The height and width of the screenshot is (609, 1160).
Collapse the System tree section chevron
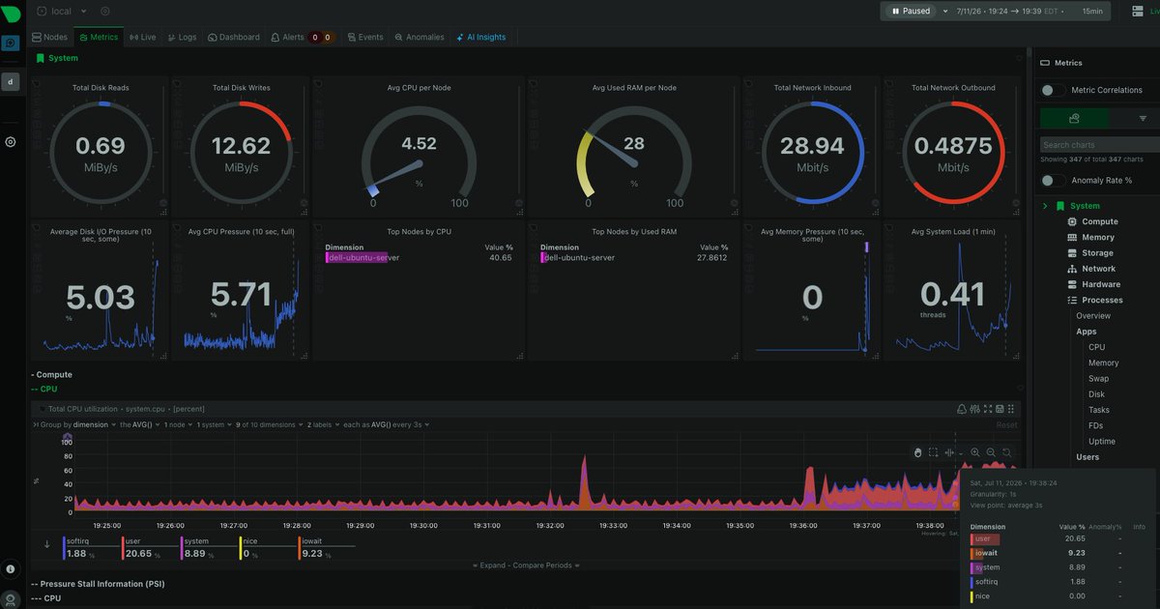click(1045, 206)
